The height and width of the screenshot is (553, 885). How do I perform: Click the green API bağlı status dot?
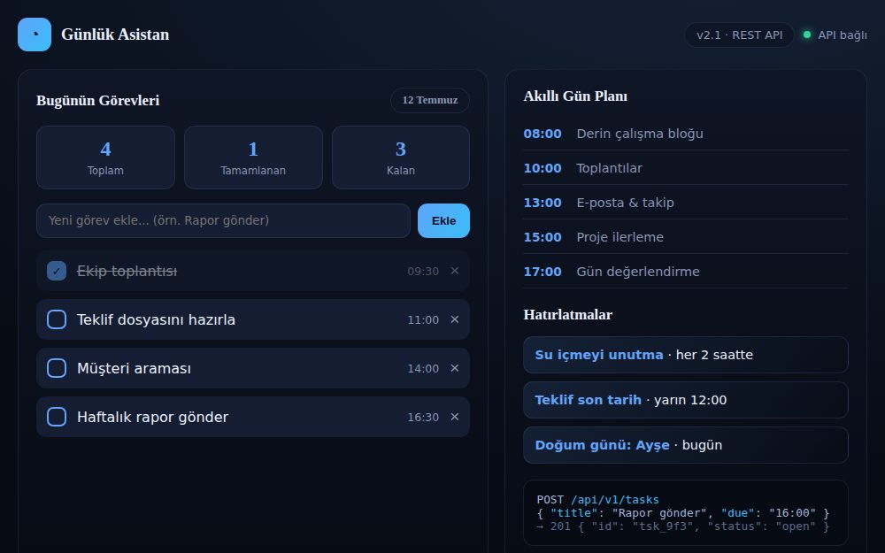(x=807, y=35)
